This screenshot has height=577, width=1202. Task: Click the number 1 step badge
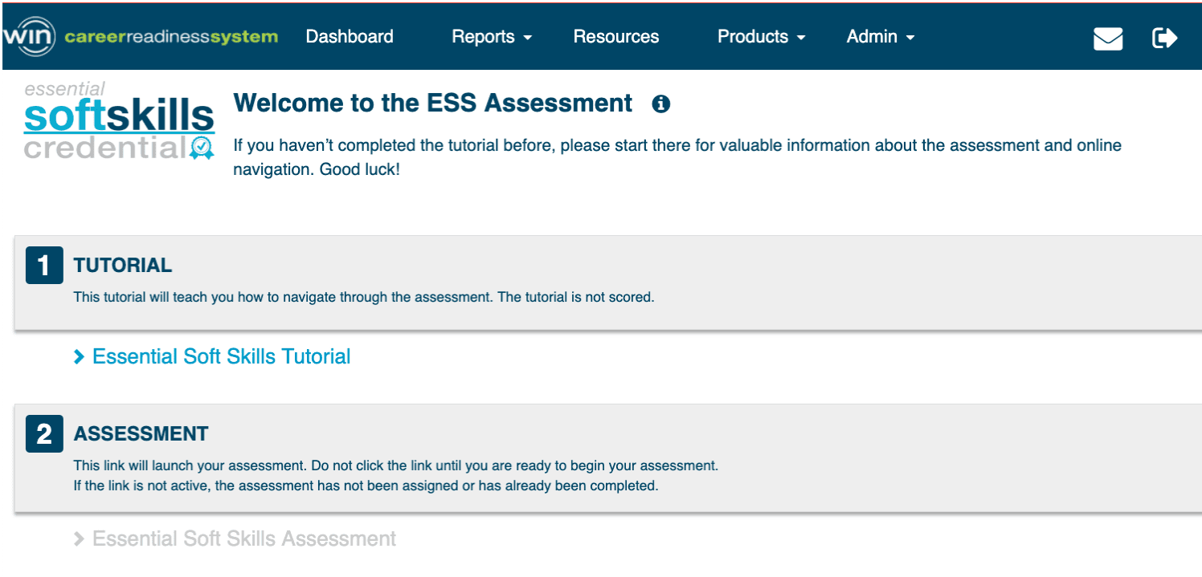pos(44,266)
